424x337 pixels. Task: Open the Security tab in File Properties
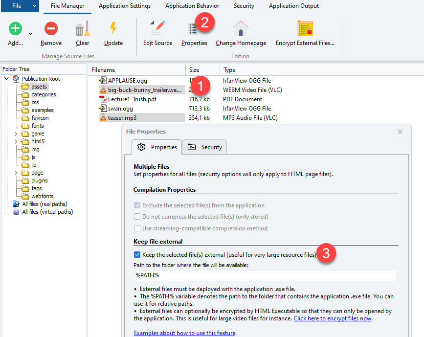[205, 147]
